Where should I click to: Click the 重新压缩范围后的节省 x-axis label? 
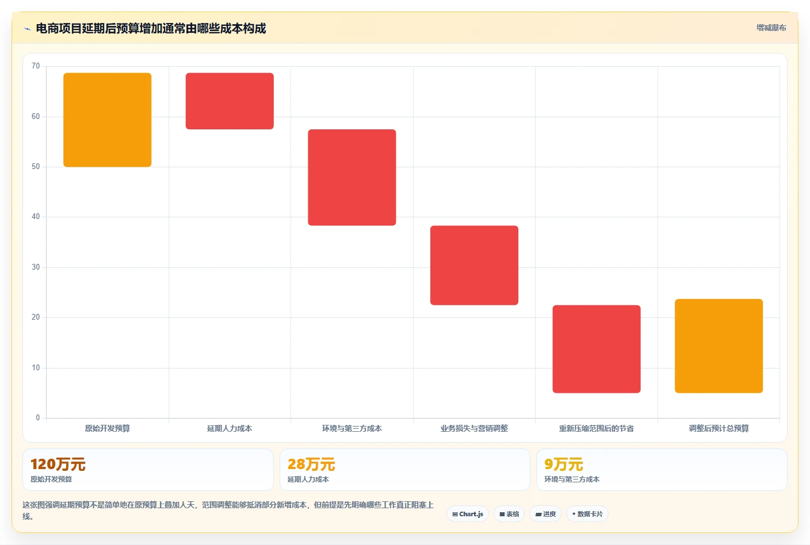tap(597, 428)
